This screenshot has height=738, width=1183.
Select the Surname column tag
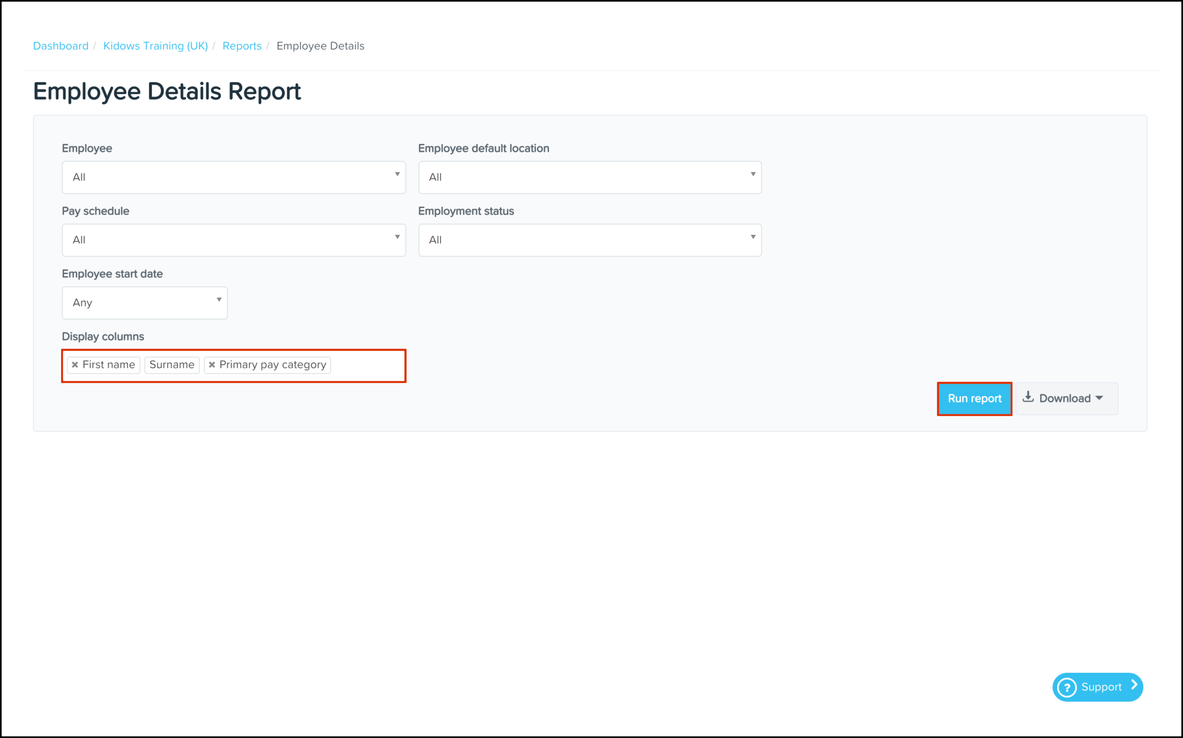tap(172, 364)
